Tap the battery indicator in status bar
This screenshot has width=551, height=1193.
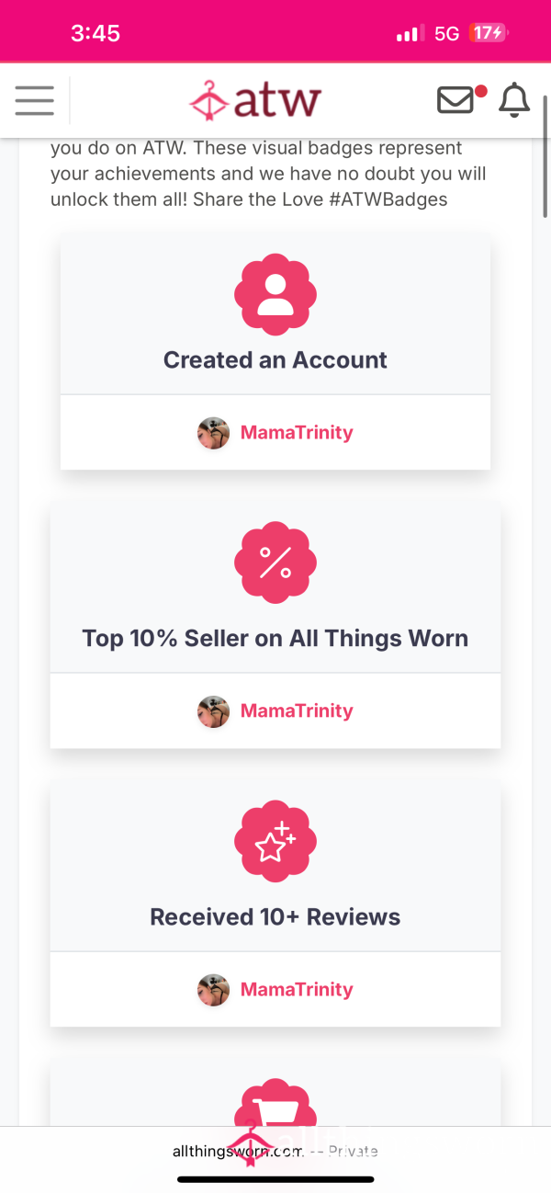tap(489, 33)
